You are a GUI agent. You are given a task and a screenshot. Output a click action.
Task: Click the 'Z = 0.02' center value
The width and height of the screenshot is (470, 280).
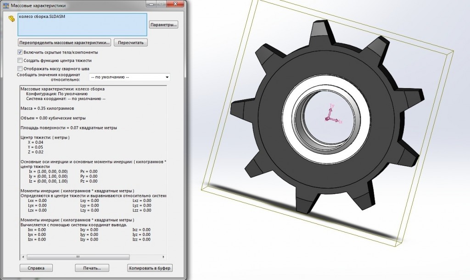pyautogui.click(x=35, y=152)
